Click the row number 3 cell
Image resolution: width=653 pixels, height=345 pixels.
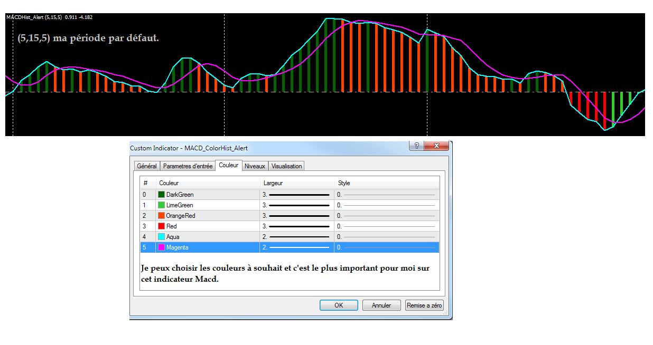click(x=148, y=226)
